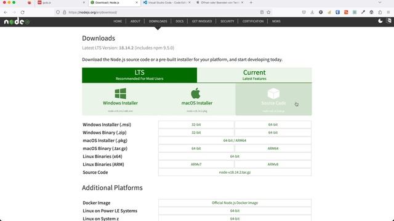Expand the list all tabs chevron
The height and width of the screenshot is (221, 394).
[380, 2]
